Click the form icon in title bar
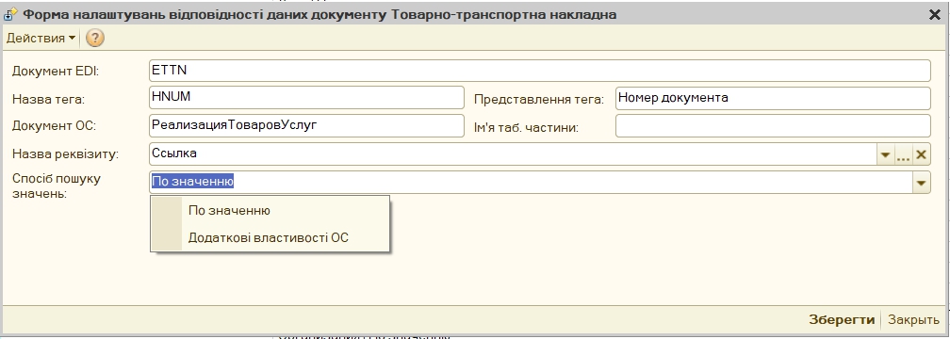The height and width of the screenshot is (339, 950). pos(11,14)
